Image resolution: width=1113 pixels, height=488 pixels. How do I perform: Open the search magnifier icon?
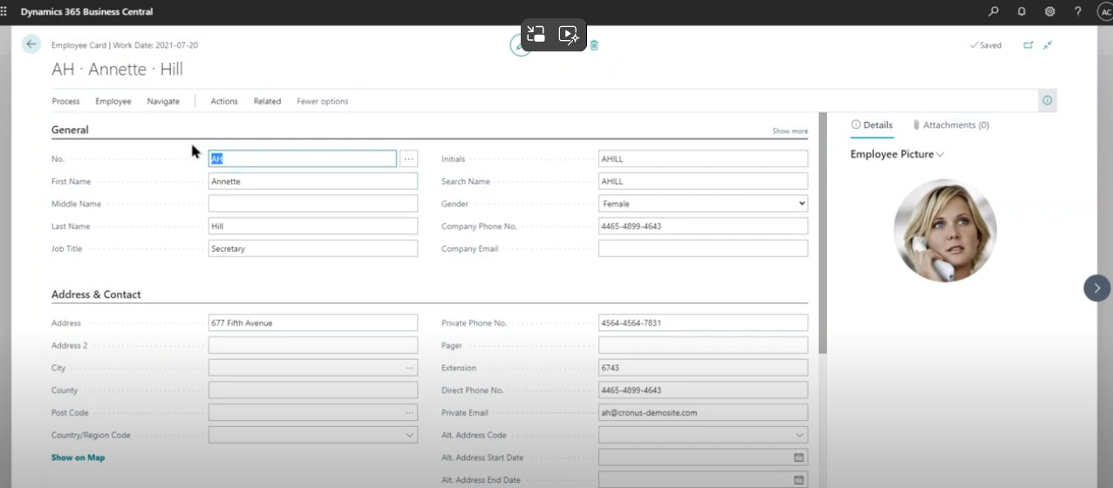tap(994, 11)
